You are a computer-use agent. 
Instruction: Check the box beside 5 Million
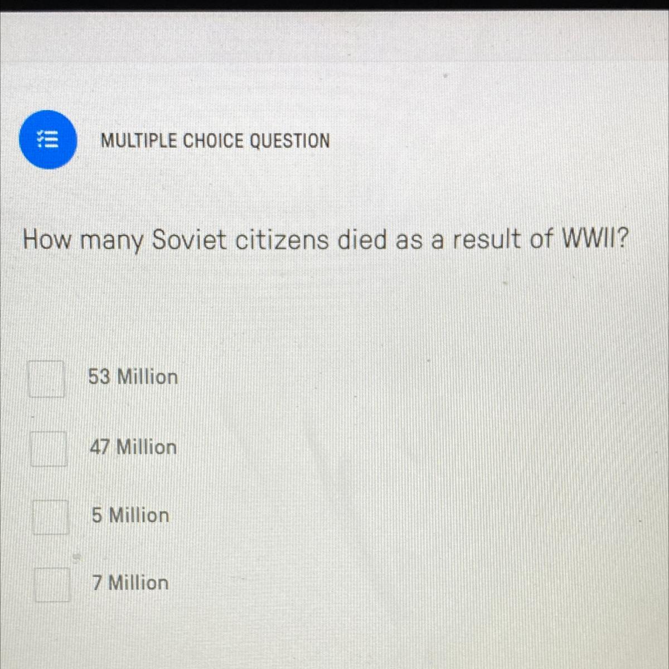coord(51,517)
